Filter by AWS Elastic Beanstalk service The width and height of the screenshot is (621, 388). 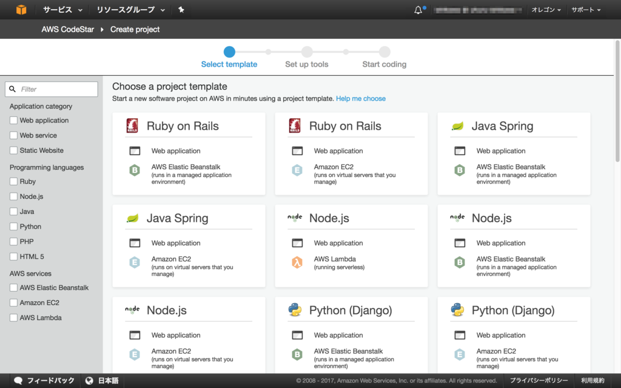(13, 287)
